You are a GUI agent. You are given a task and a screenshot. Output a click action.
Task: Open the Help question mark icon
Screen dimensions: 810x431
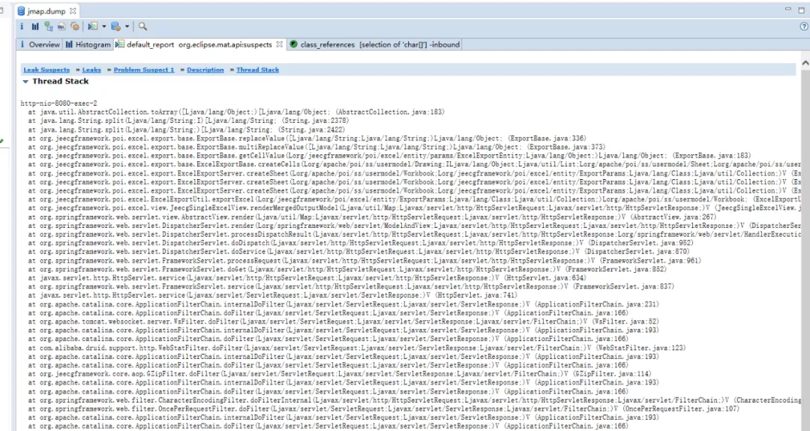(804, 26)
